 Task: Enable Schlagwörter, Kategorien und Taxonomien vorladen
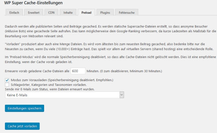(x=7, y=84)
